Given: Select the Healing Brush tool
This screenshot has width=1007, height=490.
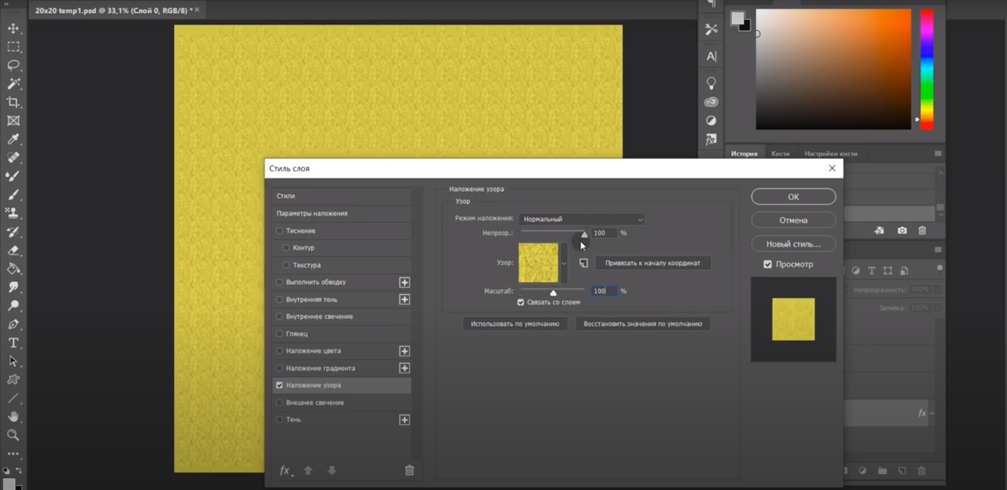Looking at the screenshot, I should point(13,158).
